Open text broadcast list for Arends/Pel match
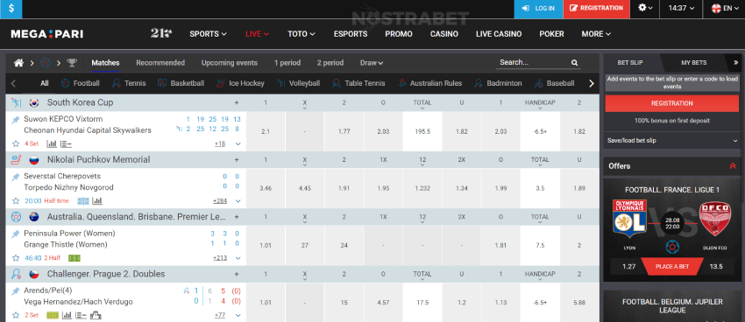 81,315
